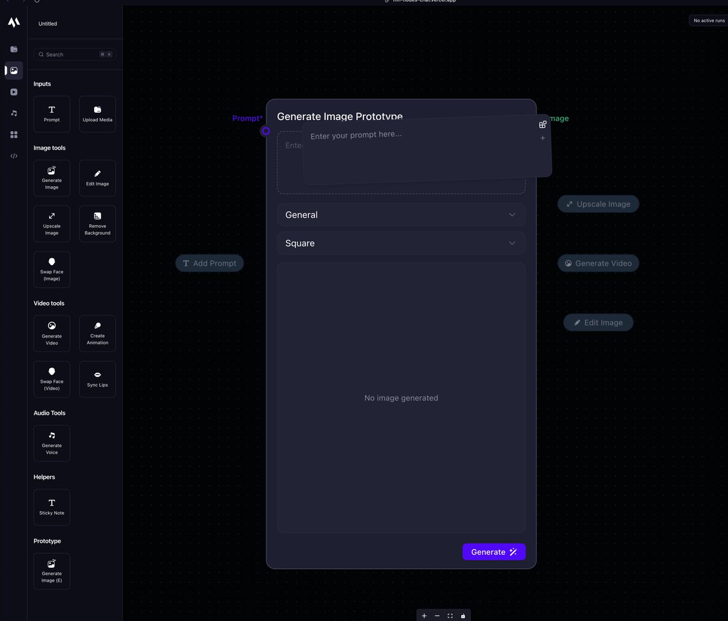The image size is (728, 621).
Task: Click the small plus on prompt overlay
Action: pos(543,138)
